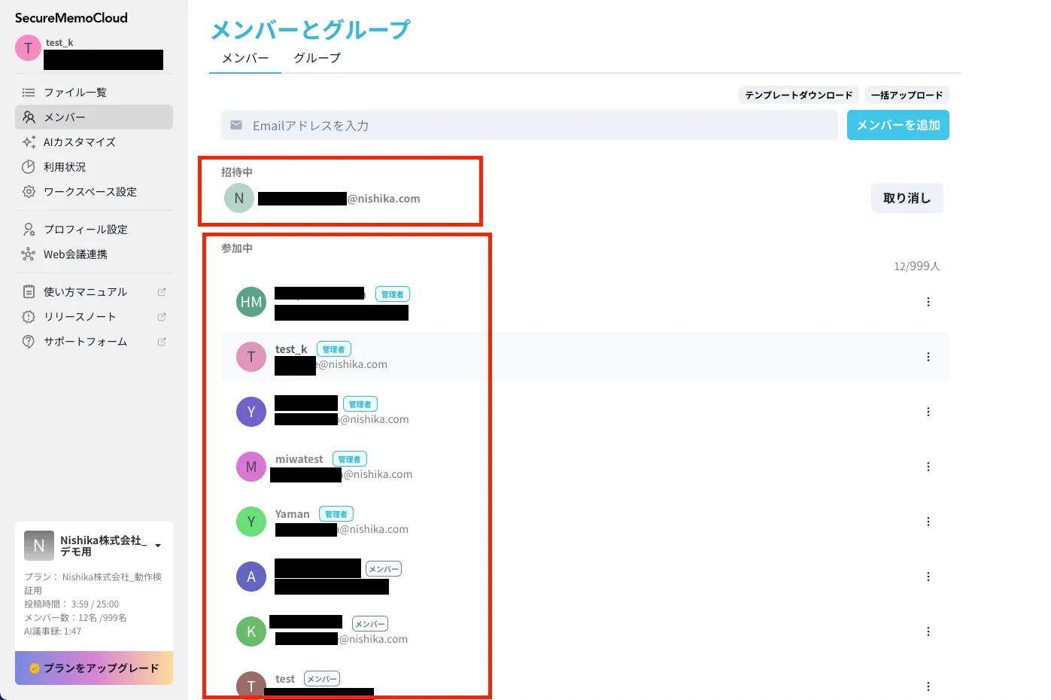Switch to the グループ tab
1051x700 pixels.
coord(317,58)
